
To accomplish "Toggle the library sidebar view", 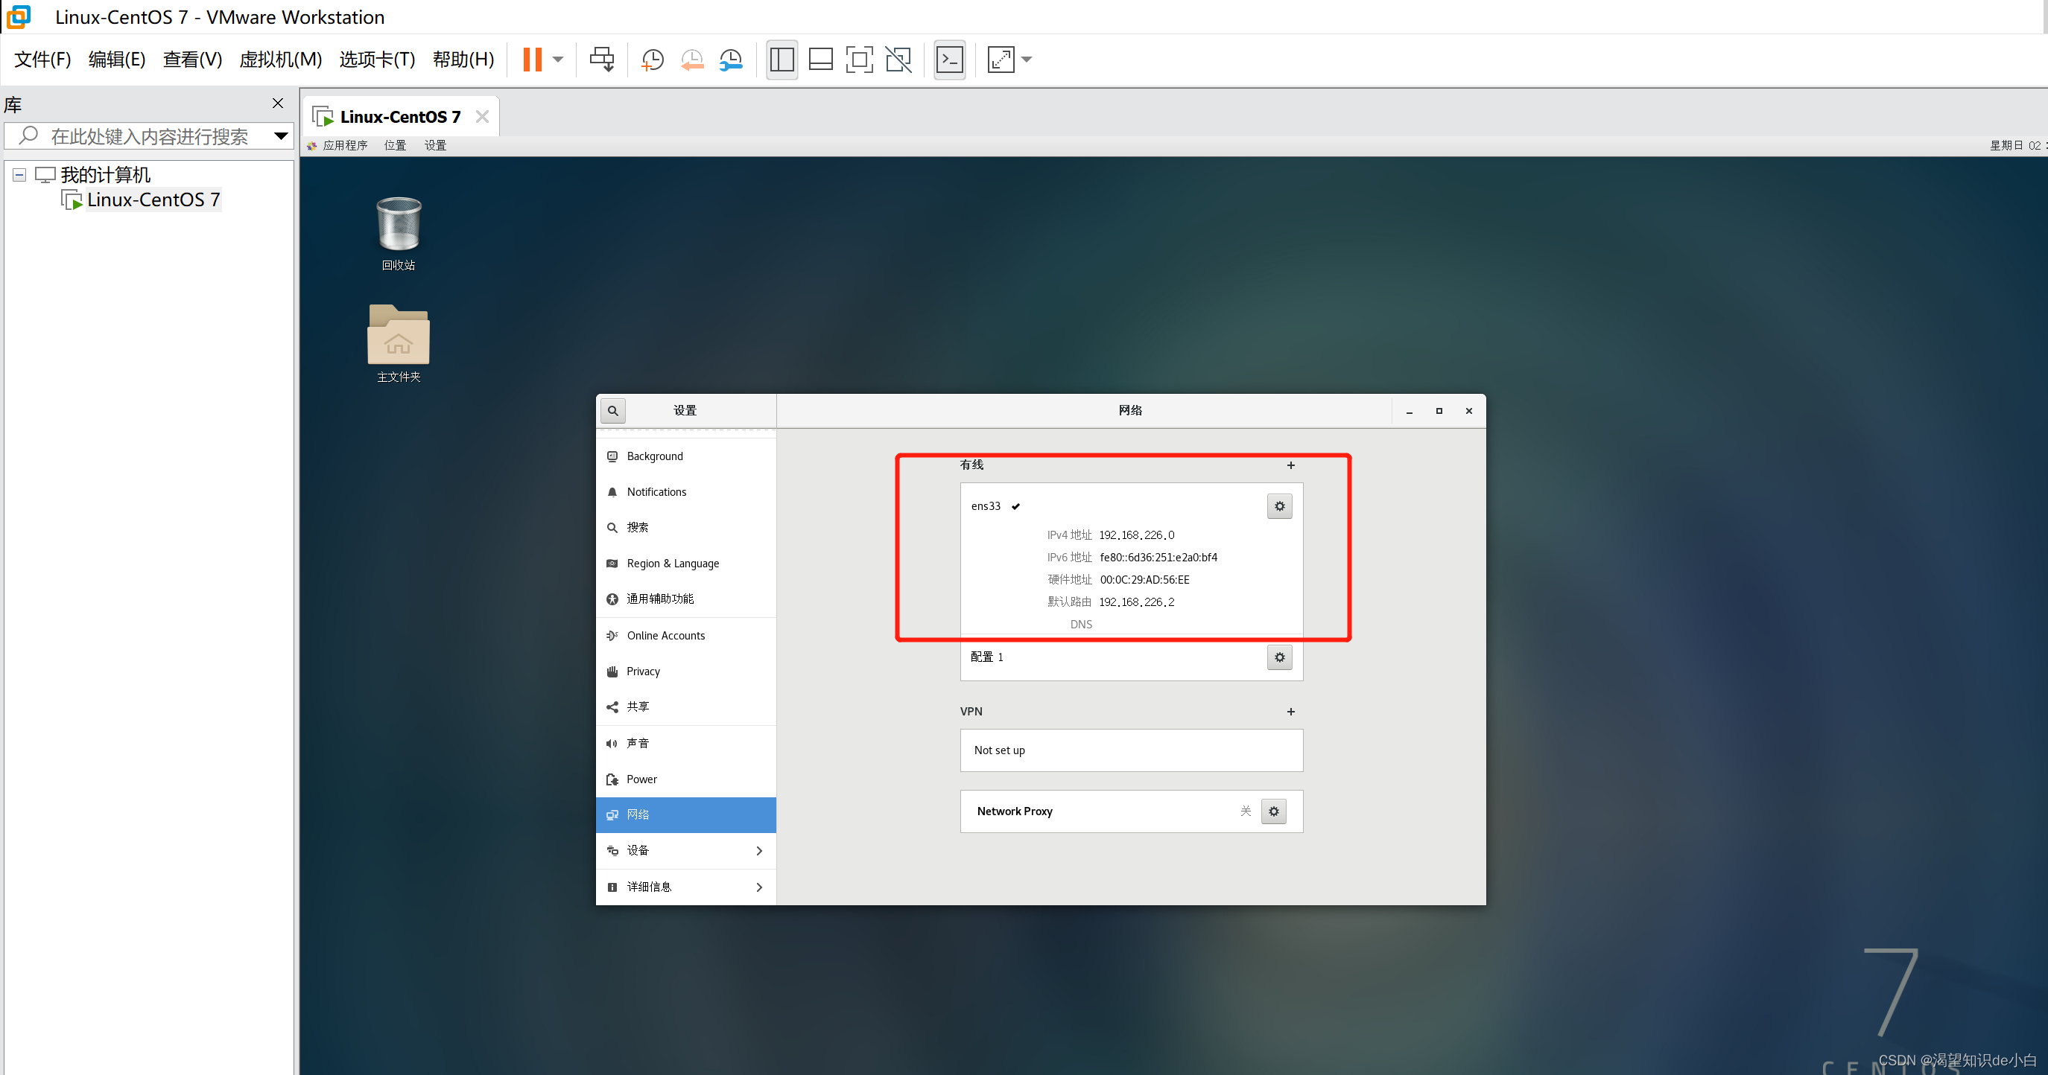I will coord(782,60).
